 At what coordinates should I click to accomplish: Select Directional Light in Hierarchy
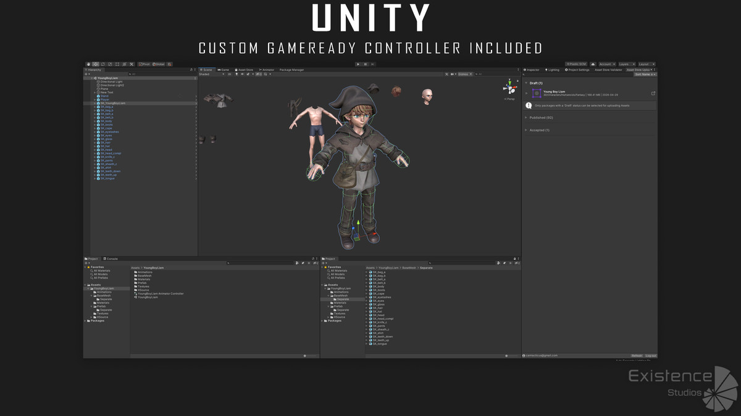pyautogui.click(x=111, y=81)
